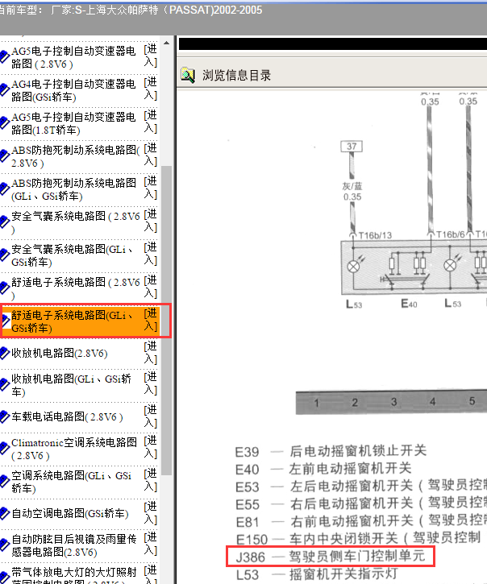Click the number 37 box in diagram
This screenshot has height=584, width=487.
click(x=352, y=147)
